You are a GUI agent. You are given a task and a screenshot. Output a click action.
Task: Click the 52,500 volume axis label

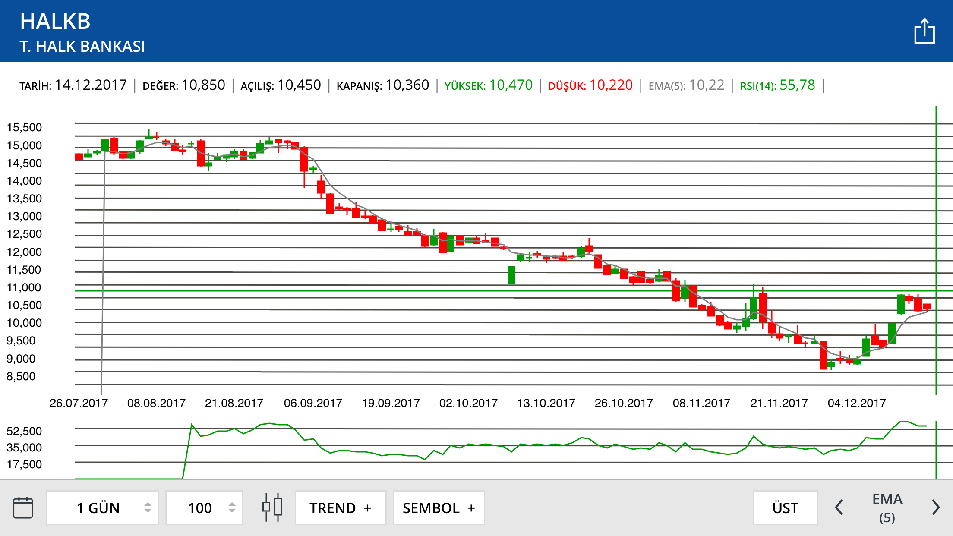point(24,431)
